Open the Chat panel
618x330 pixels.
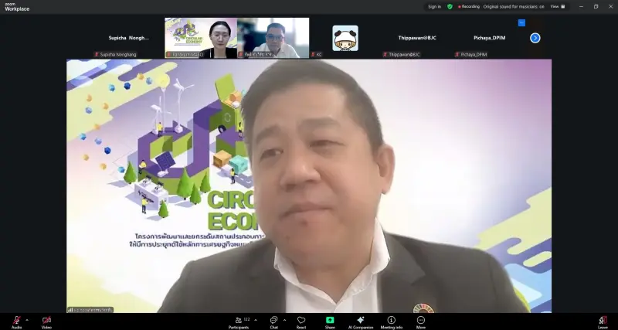click(274, 321)
